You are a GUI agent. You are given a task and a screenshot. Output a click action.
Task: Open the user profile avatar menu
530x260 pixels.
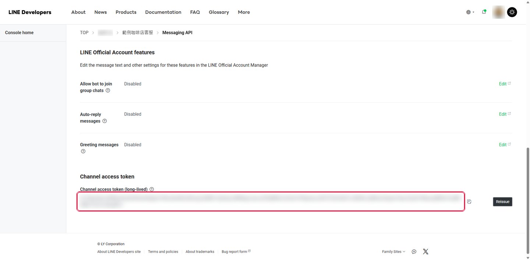pos(498,12)
